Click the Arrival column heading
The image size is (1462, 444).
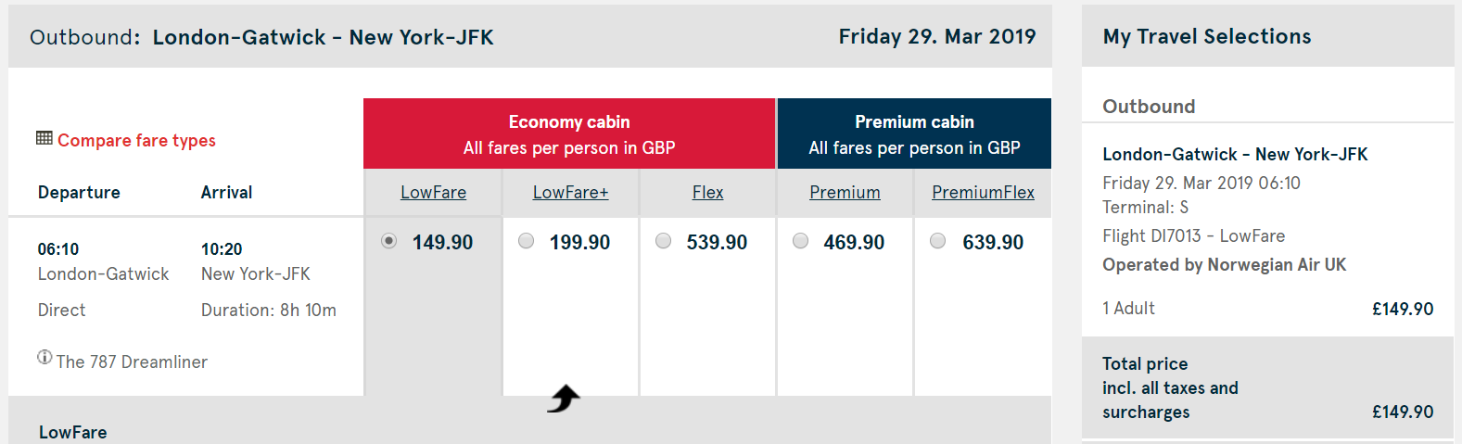(x=226, y=192)
